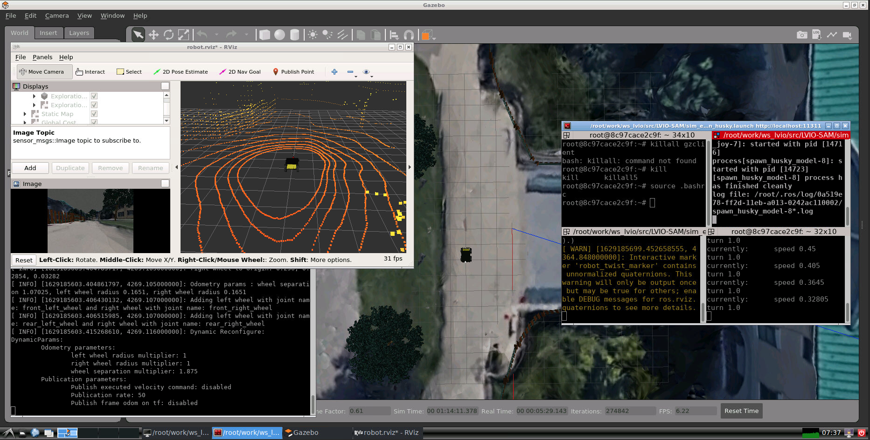Click the Duplicate display button
The width and height of the screenshot is (870, 440).
[70, 168]
